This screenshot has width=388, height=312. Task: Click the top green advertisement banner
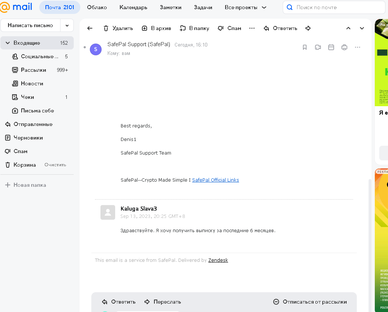[x=381, y=63]
